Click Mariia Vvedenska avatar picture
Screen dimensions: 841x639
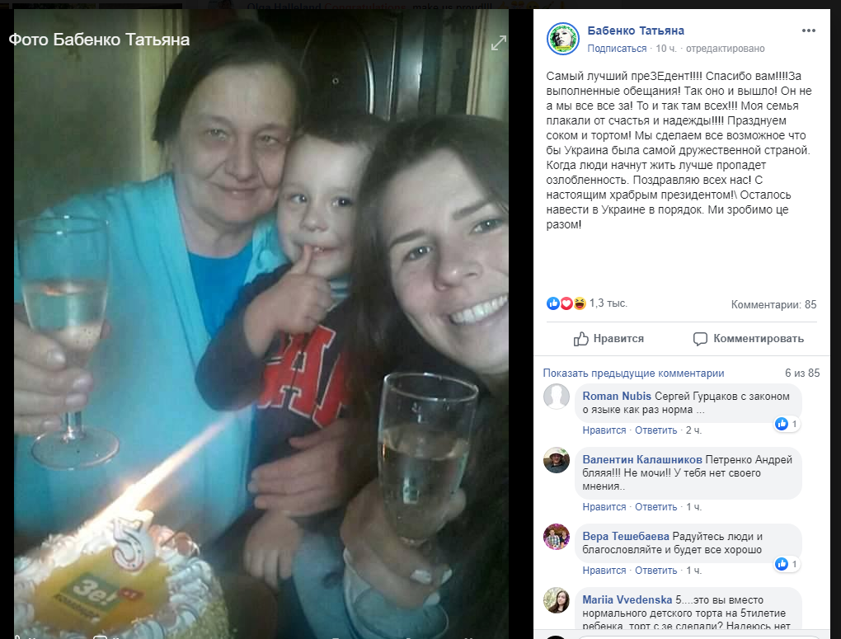(557, 600)
